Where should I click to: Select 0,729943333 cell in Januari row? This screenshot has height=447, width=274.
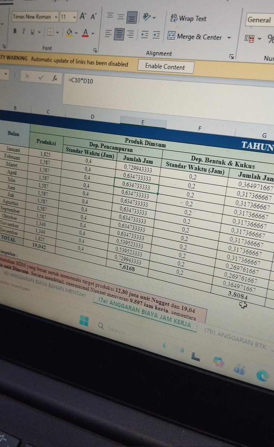pyautogui.click(x=138, y=169)
